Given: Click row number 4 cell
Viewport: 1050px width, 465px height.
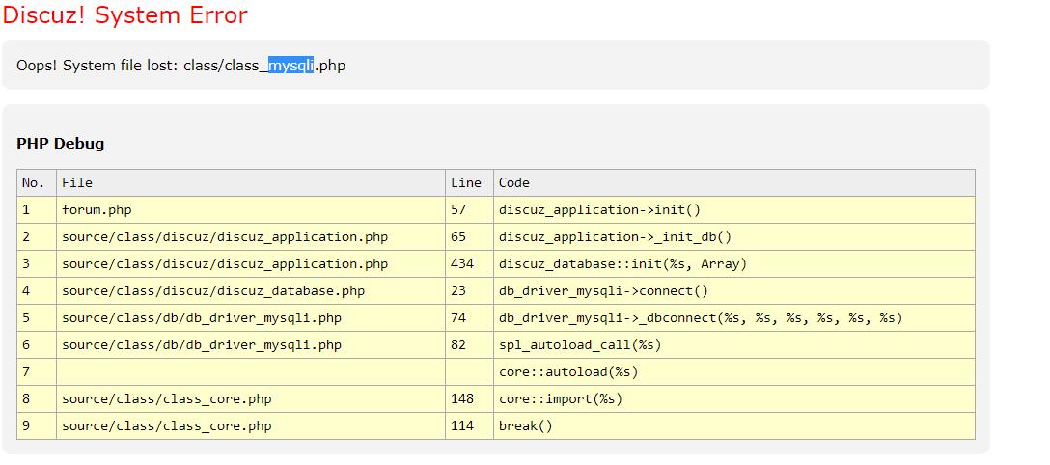Looking at the screenshot, I should (37, 291).
